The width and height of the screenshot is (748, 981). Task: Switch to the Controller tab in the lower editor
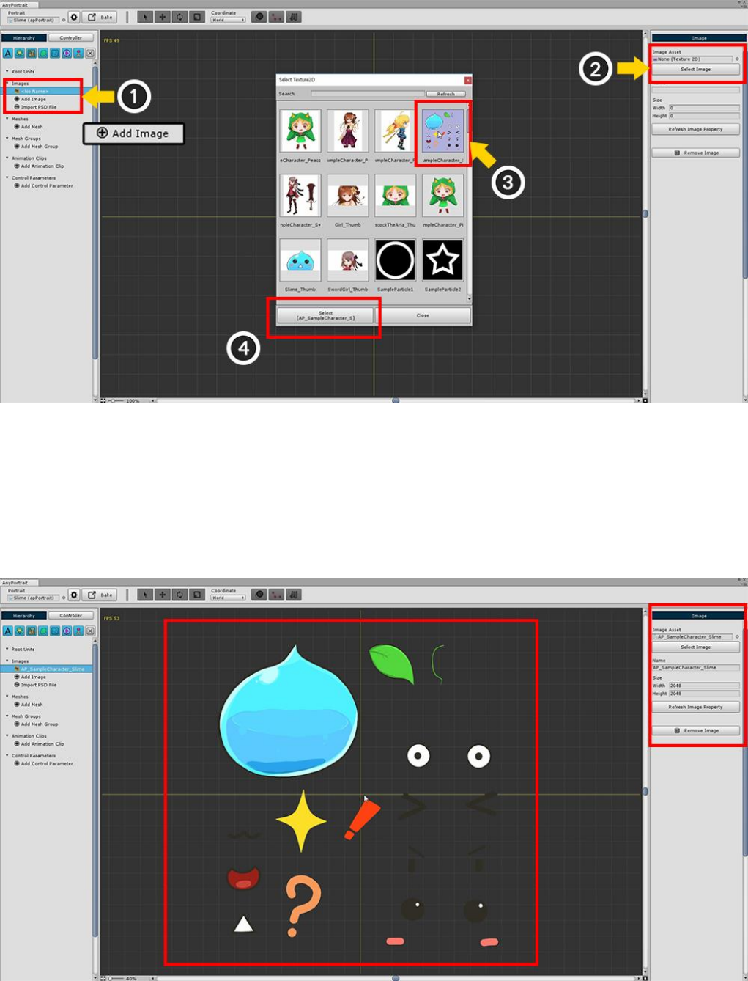tap(71, 616)
